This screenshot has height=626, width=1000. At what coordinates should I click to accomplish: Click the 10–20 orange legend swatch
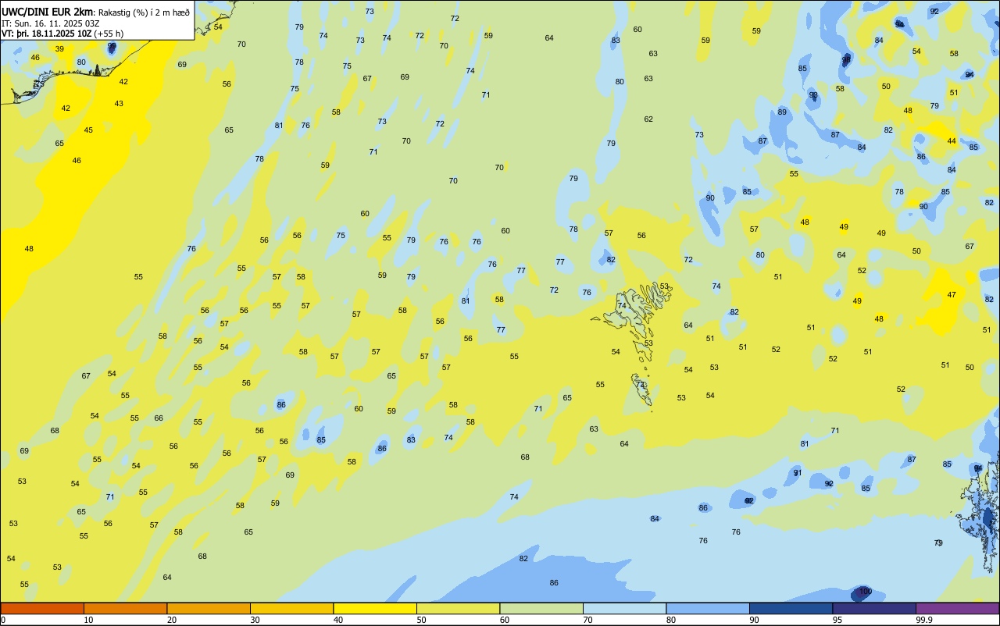[x=126, y=608]
